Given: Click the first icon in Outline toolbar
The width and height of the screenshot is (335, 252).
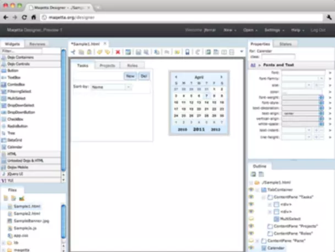Looking at the screenshot, I should click(255, 174).
